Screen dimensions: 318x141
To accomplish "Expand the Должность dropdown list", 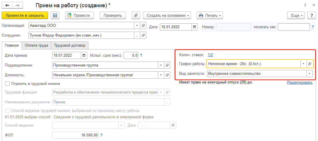I will click(x=161, y=75).
